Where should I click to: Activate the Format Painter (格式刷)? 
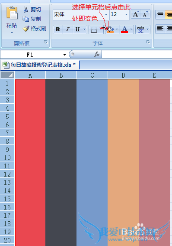34,28
